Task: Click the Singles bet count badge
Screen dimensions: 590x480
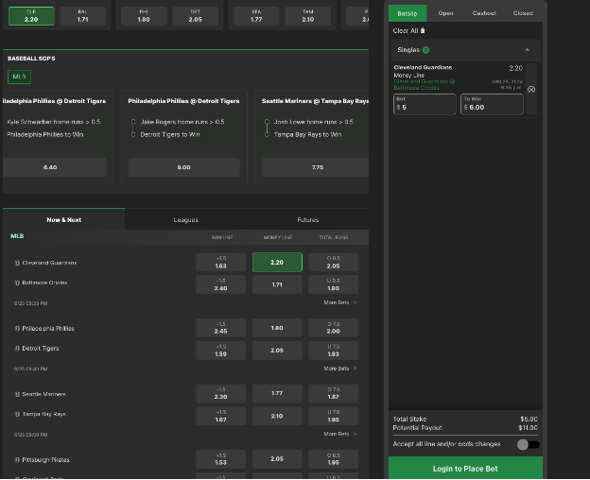Action: point(425,49)
